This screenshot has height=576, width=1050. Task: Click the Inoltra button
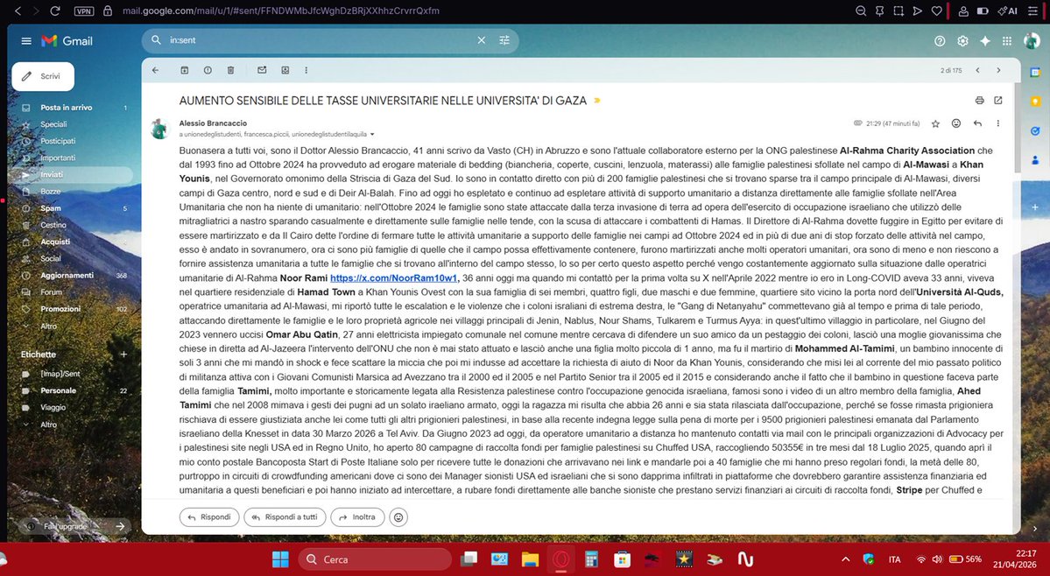point(357,517)
